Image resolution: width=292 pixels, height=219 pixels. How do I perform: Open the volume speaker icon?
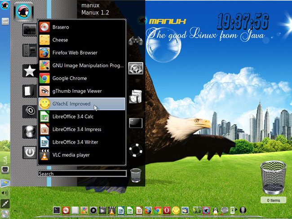coord(5,193)
